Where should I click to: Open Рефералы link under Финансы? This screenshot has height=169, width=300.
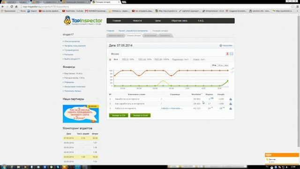pos(69,82)
